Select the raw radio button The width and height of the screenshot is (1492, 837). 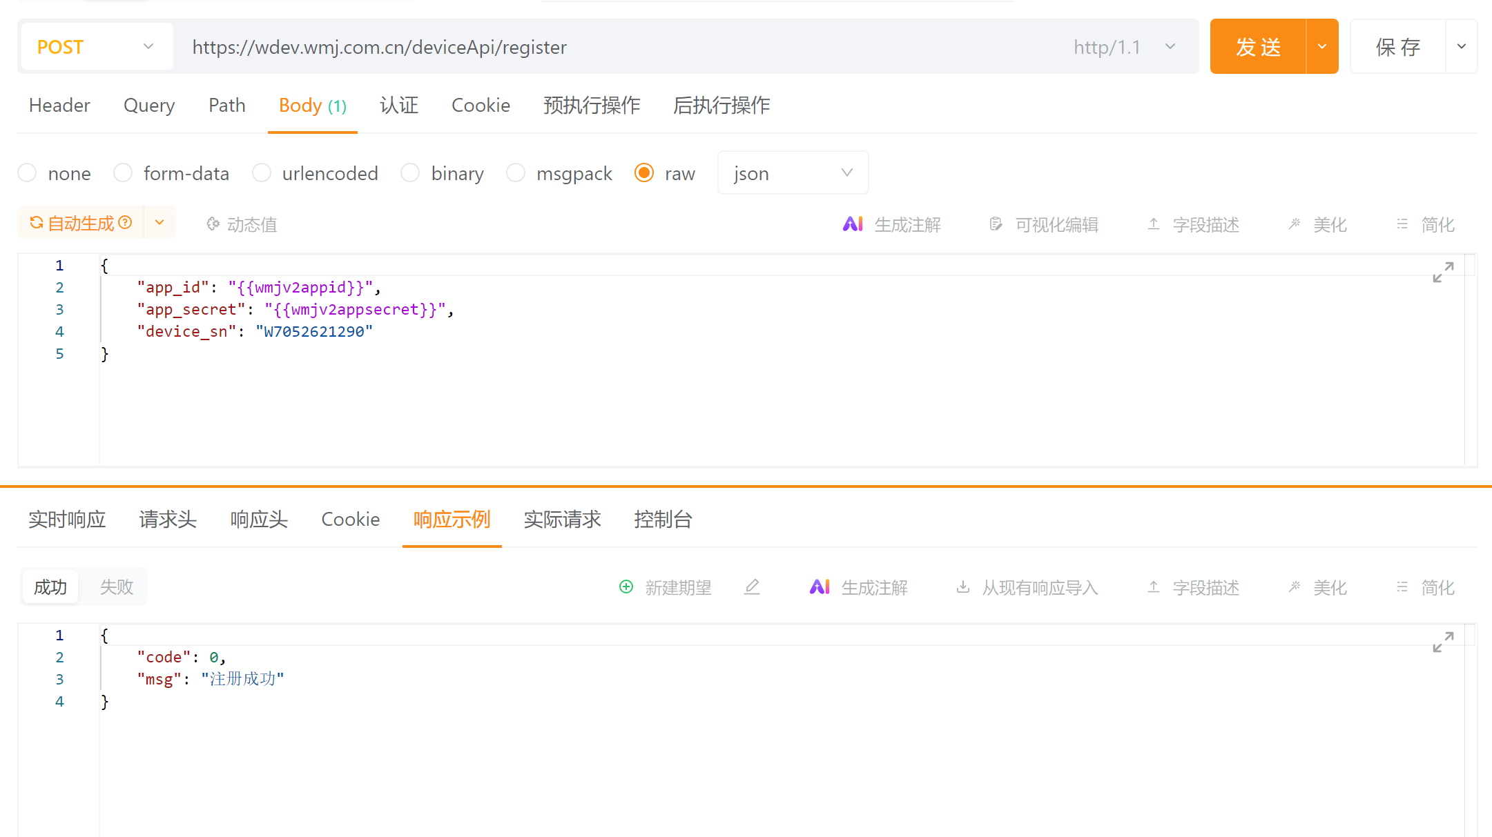pos(644,173)
